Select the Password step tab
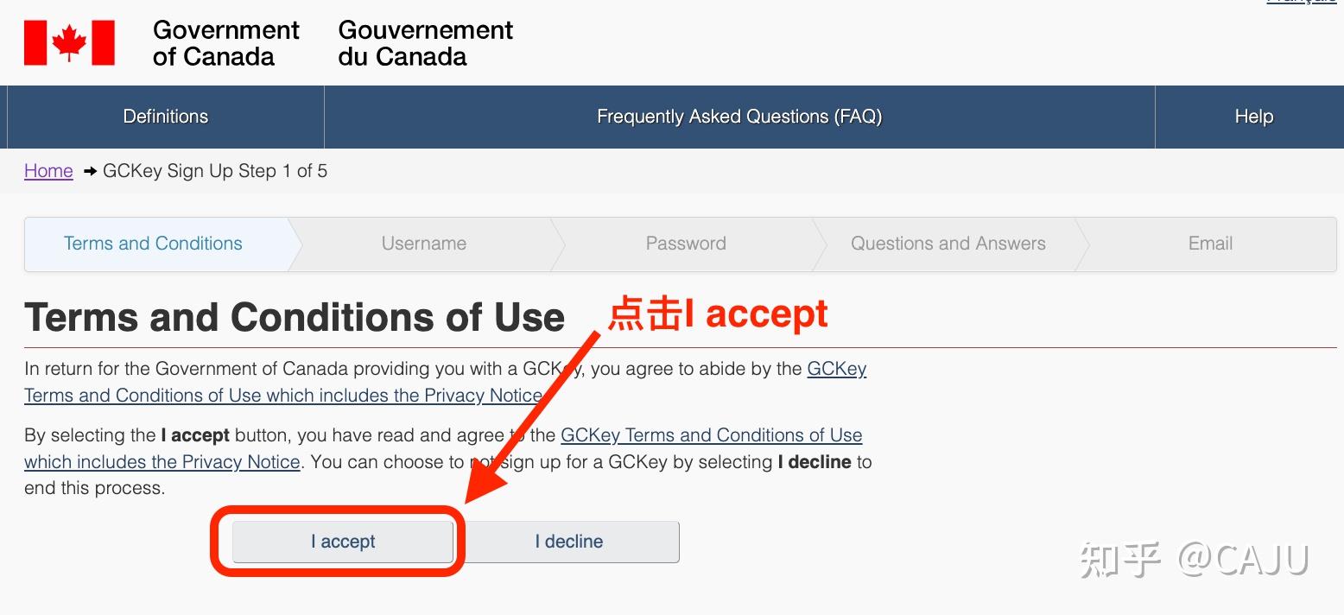 point(686,244)
